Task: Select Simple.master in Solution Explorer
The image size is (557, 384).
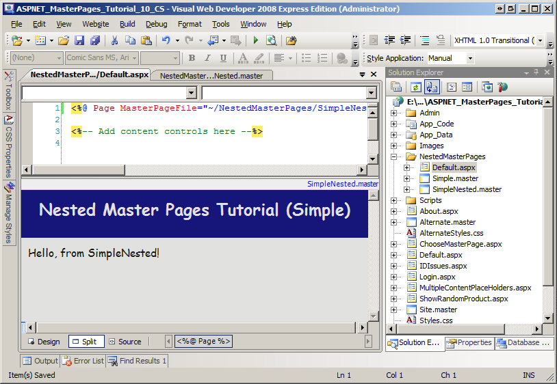Action: pyautogui.click(x=454, y=178)
